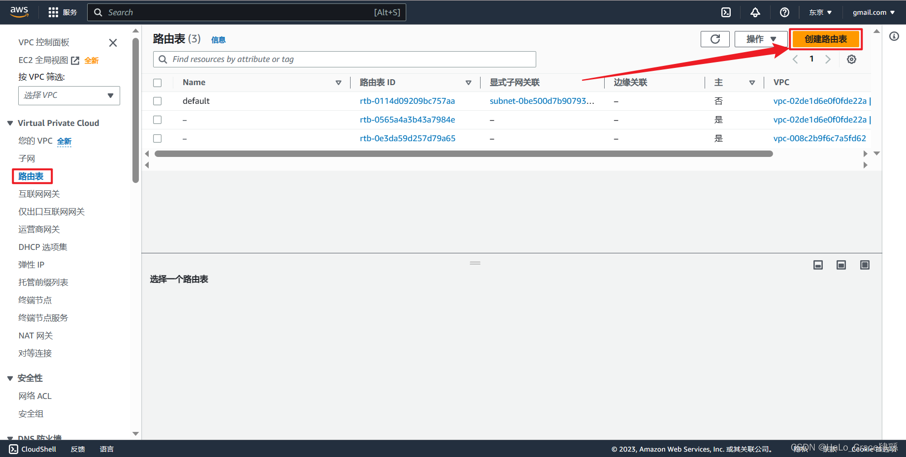This screenshot has width=906, height=457.
Task: Open Security Groups (安全组) page
Action: (31, 414)
